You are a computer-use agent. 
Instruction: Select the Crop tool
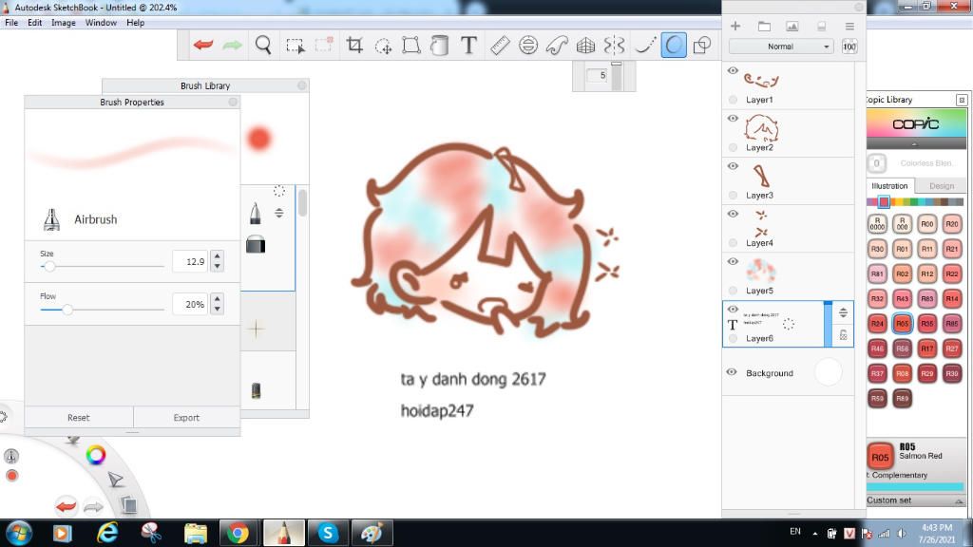pos(354,45)
